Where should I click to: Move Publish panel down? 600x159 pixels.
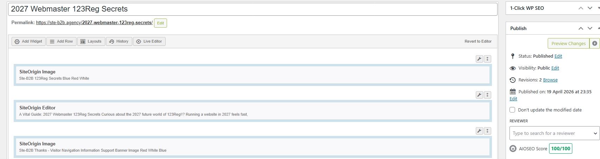click(x=590, y=28)
